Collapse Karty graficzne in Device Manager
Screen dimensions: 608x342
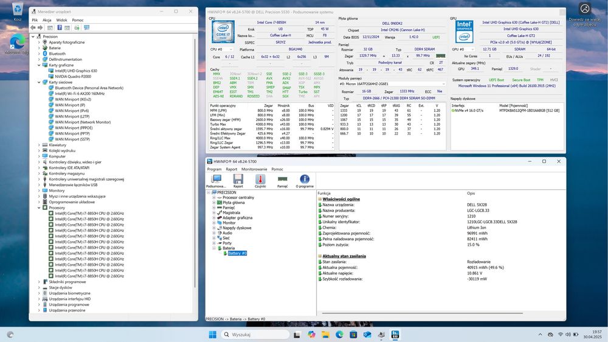point(39,65)
